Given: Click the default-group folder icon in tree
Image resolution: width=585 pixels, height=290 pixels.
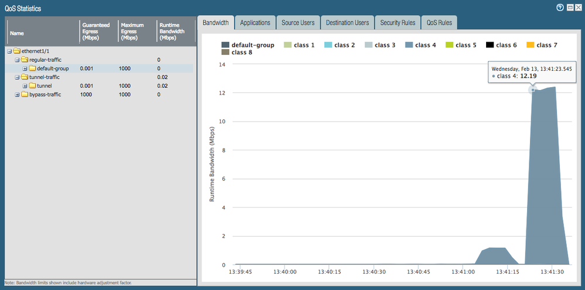Looking at the screenshot, I should pyautogui.click(x=32, y=68).
